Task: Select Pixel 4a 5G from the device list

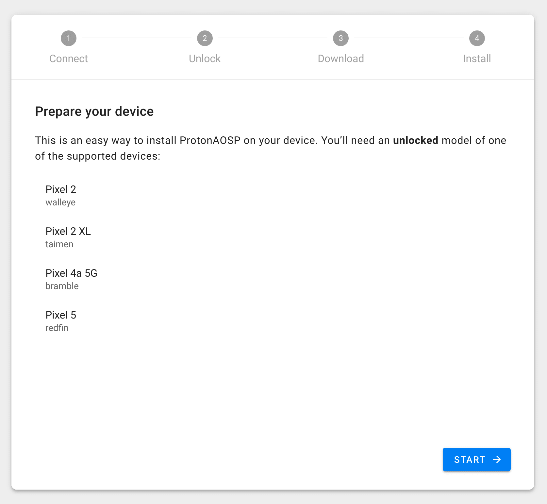Action: coord(71,273)
